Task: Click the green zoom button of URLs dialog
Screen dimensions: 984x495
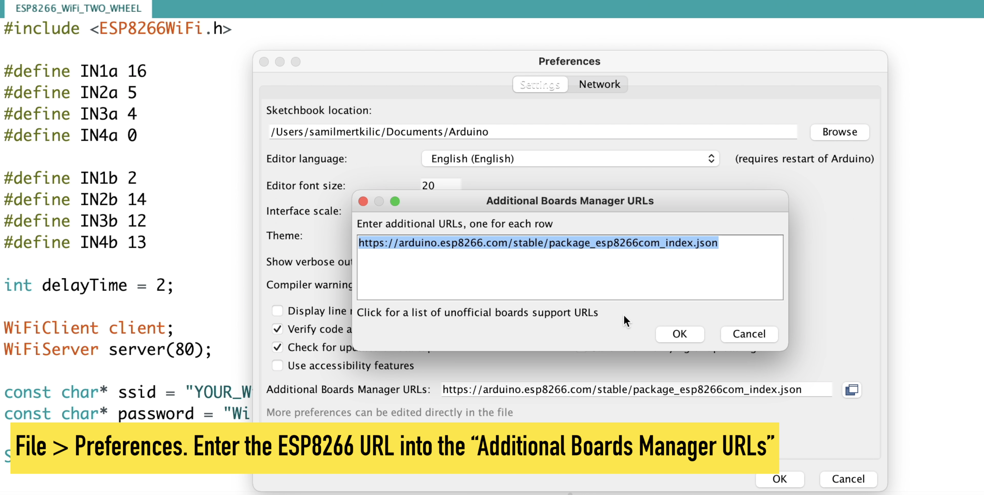Action: click(x=395, y=201)
